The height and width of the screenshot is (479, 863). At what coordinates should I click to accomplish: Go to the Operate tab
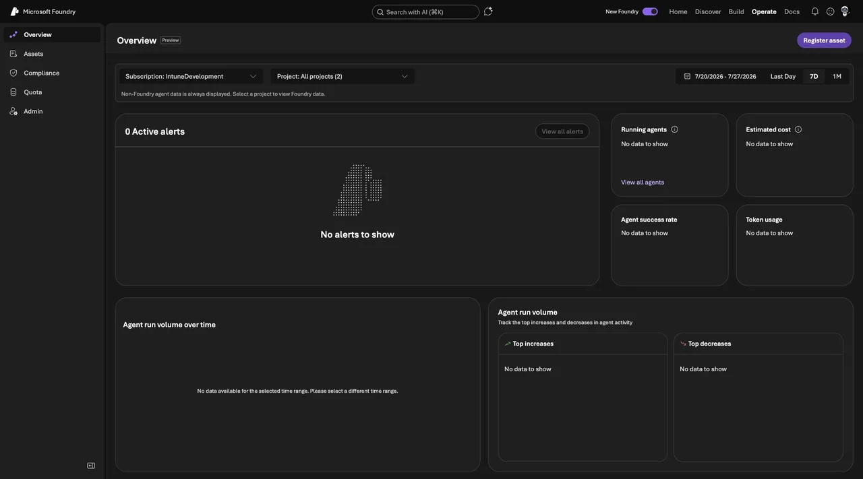[764, 11]
